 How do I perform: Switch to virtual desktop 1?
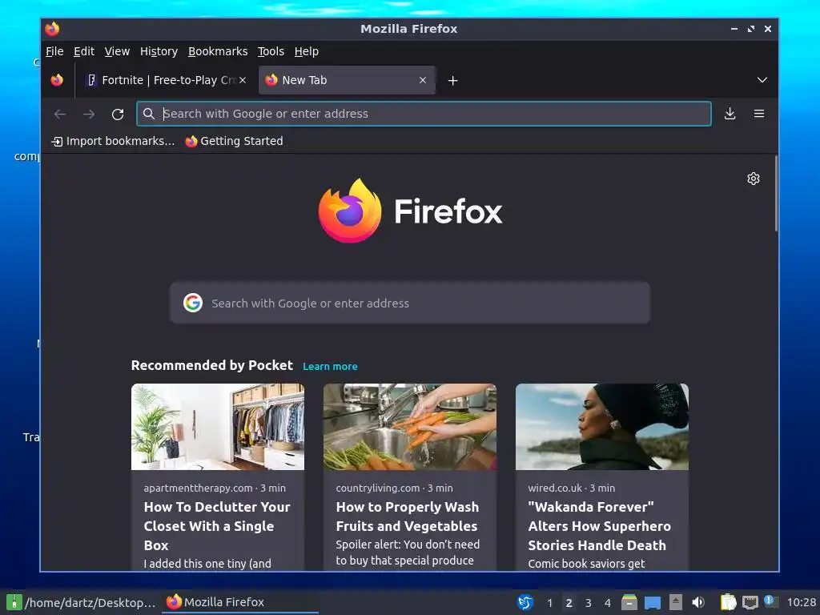click(549, 603)
